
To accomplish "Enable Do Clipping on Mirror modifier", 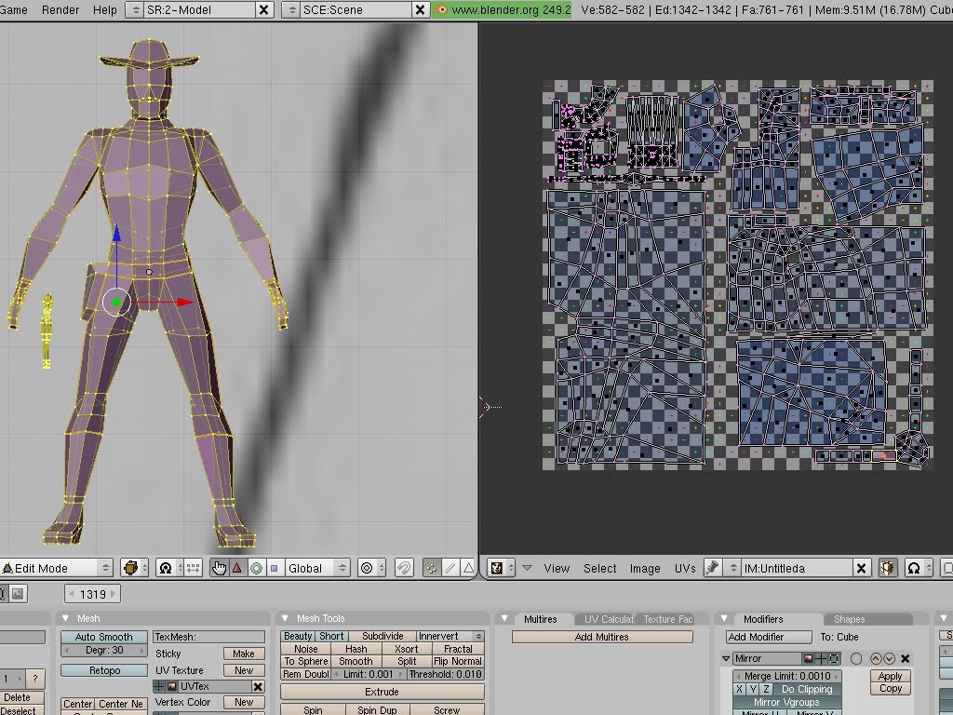I will 807,689.
